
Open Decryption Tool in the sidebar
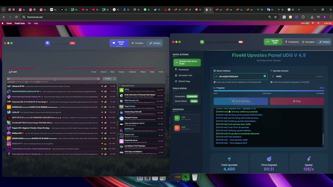click(x=187, y=75)
